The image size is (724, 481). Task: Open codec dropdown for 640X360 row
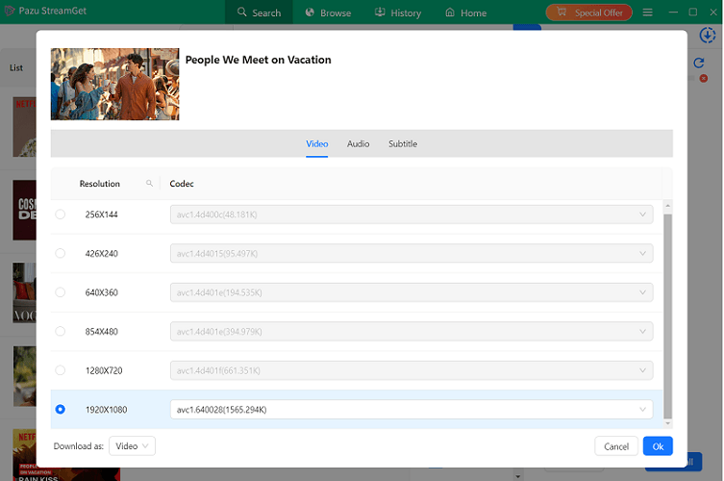[x=412, y=292]
